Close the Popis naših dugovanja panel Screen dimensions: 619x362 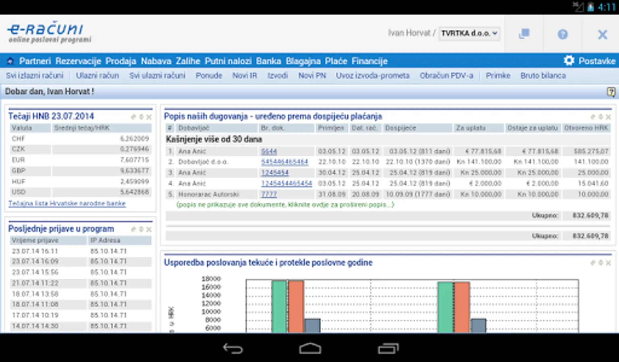(608, 117)
